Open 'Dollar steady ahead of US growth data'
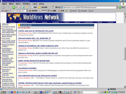Viewport: 126px width, 94px height. click(34, 61)
